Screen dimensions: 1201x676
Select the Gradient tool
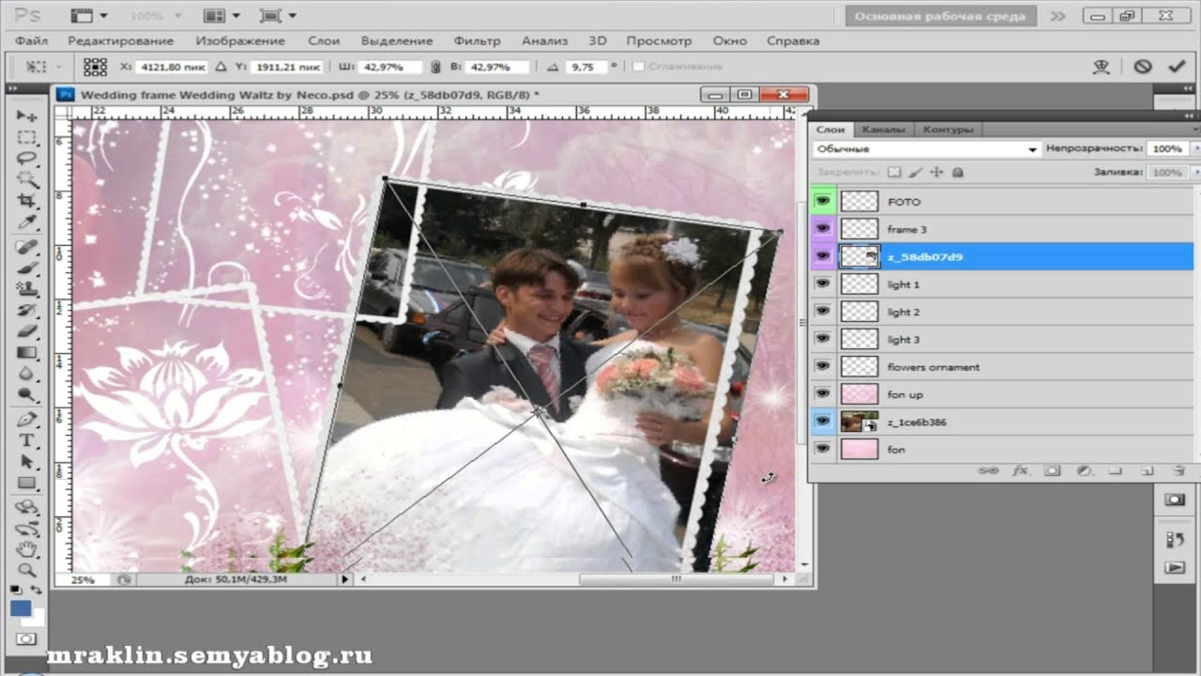tap(26, 353)
